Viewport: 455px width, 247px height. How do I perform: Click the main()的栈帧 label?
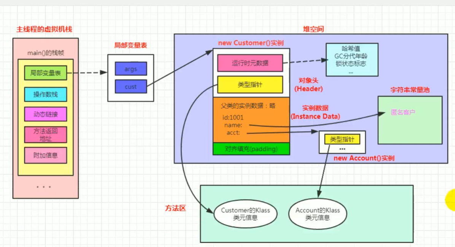tap(46, 53)
